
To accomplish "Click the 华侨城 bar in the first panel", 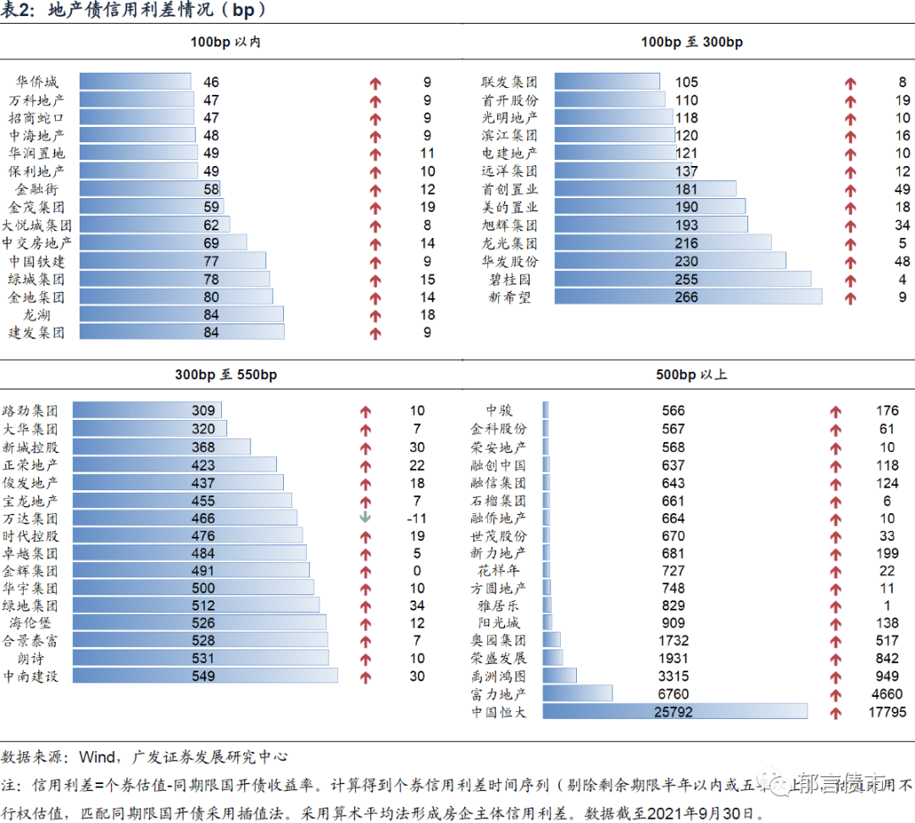I will click(136, 81).
